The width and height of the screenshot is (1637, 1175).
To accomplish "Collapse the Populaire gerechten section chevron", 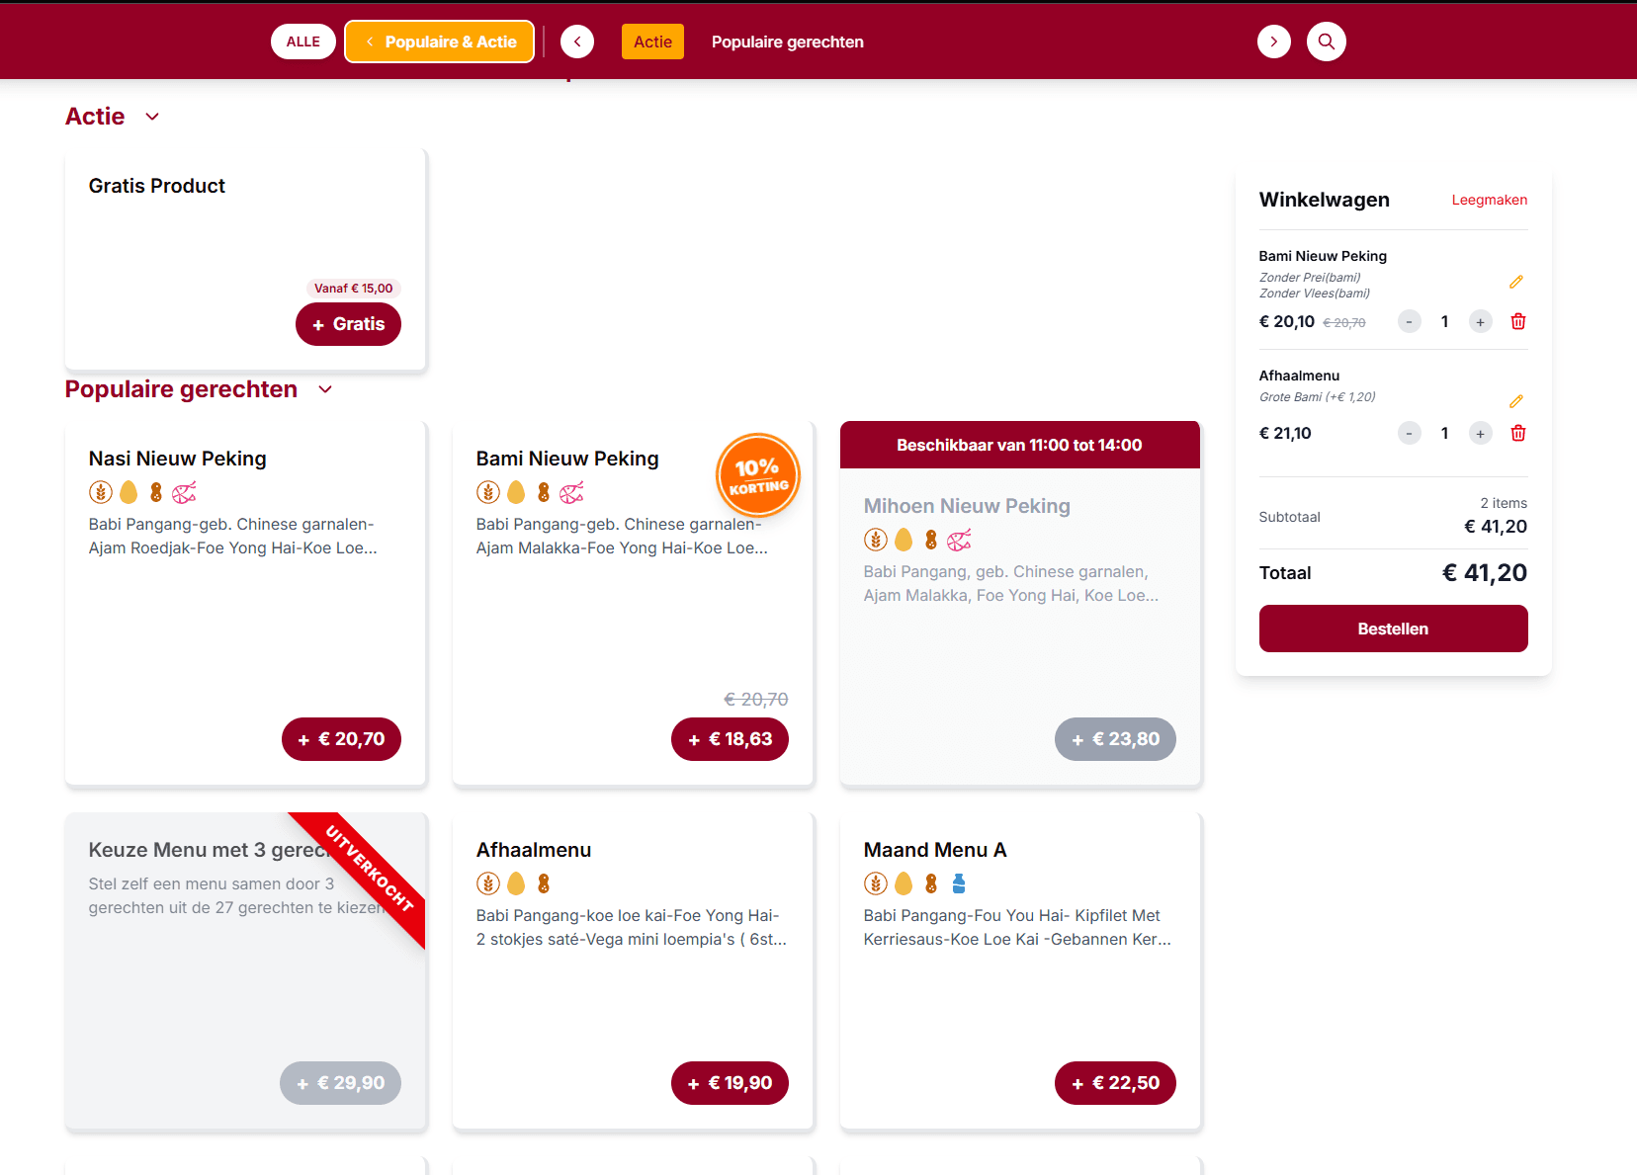I will click(x=325, y=389).
